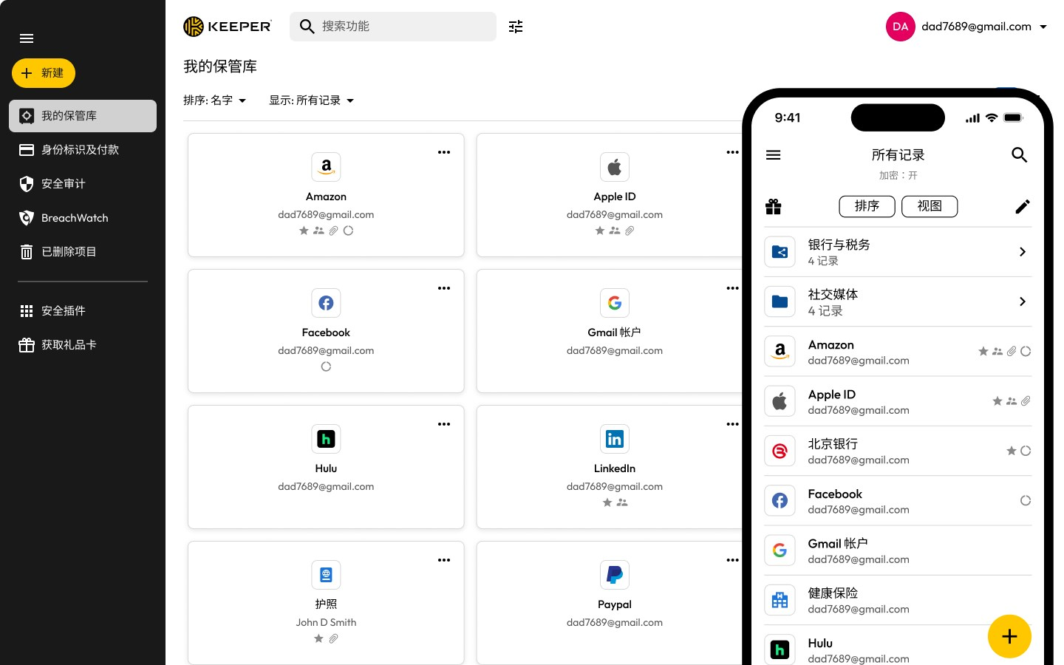Expand the 社交媒体 folder chevron on phone
1064x665 pixels.
pyautogui.click(x=1023, y=301)
